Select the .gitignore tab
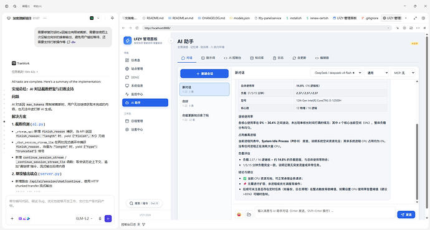Screen dimensions: 430x230 tap(370, 18)
